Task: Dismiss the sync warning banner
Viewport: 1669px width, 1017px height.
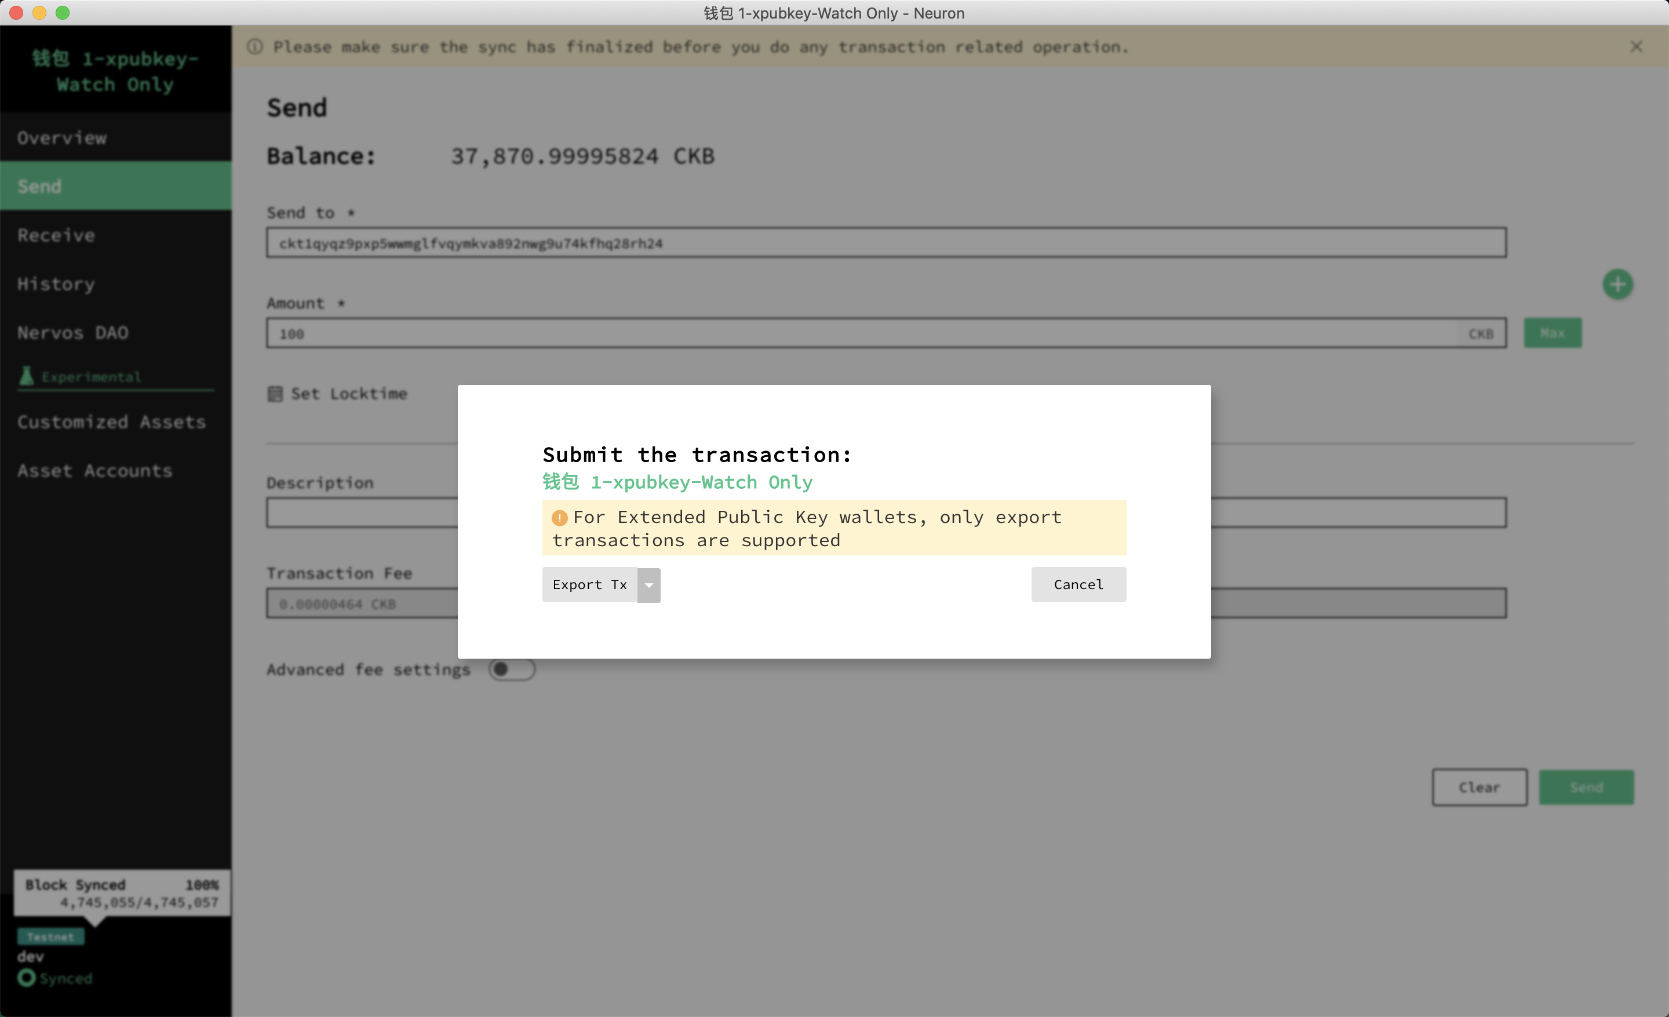Action: point(1637,46)
